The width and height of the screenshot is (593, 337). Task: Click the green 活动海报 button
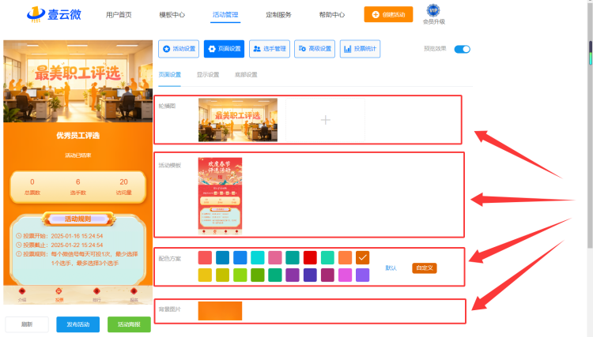click(129, 324)
